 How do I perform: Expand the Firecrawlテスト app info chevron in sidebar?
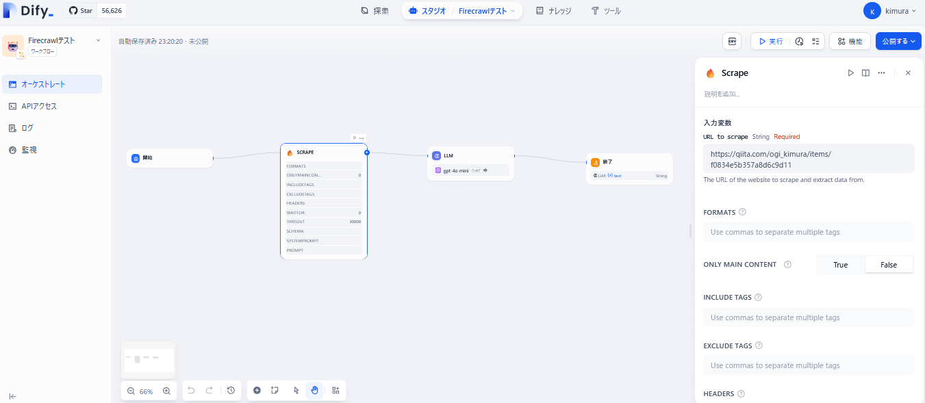pyautogui.click(x=98, y=40)
